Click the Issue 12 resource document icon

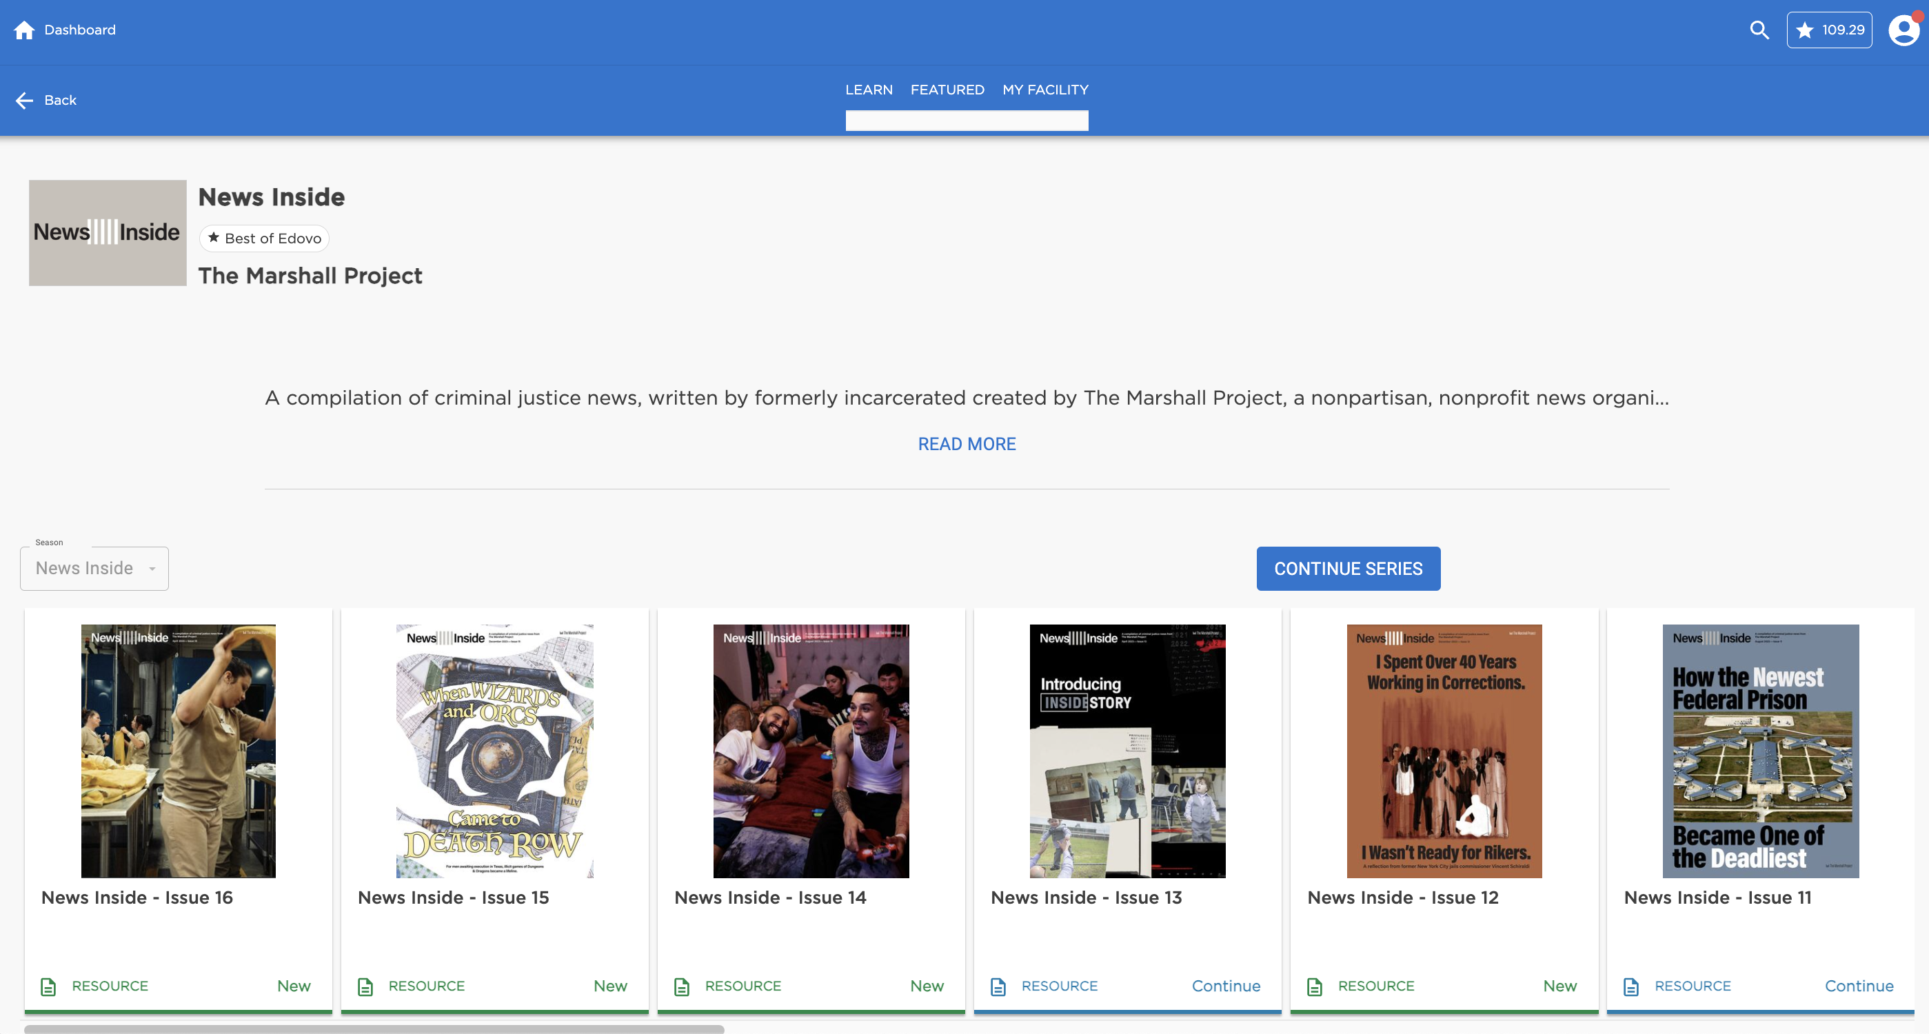(1315, 986)
